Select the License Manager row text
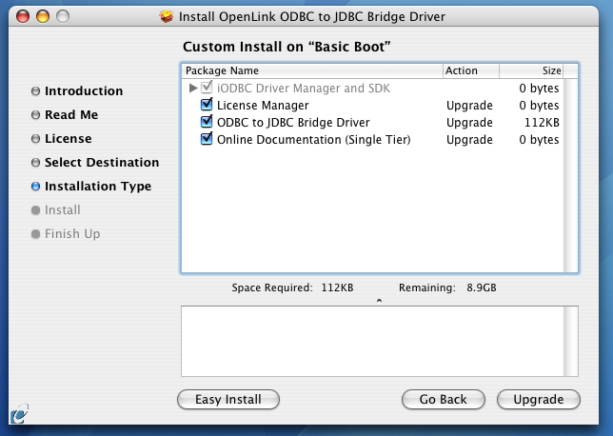 263,106
